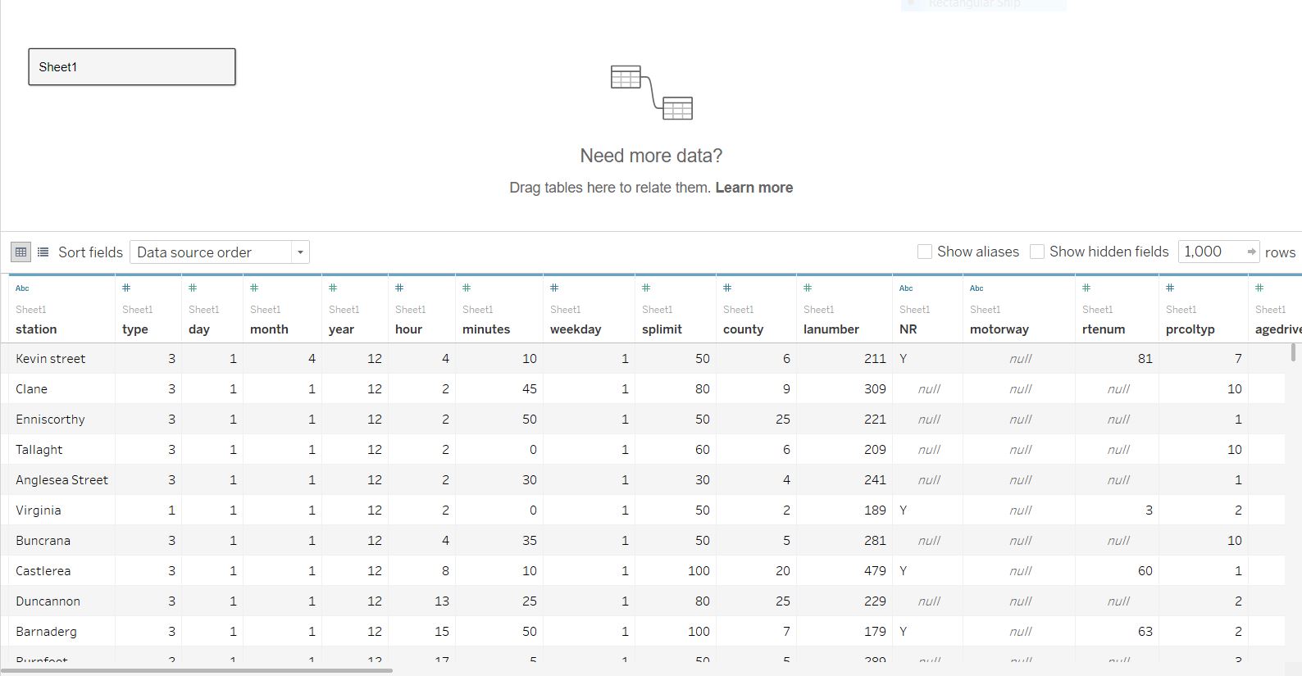This screenshot has height=676, width=1302.
Task: Click the rows count input field
Action: pyautogui.click(x=1210, y=252)
